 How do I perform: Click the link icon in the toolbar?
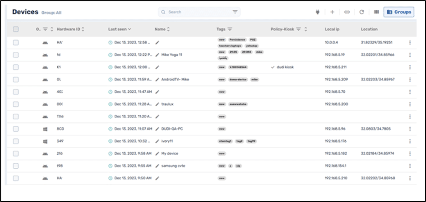347,12
